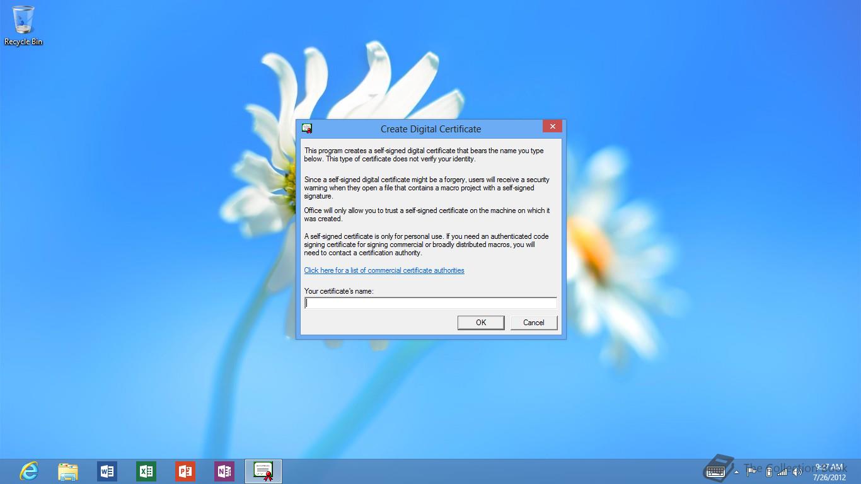The height and width of the screenshot is (484, 861).
Task: Open the network signal icon
Action: (782, 471)
